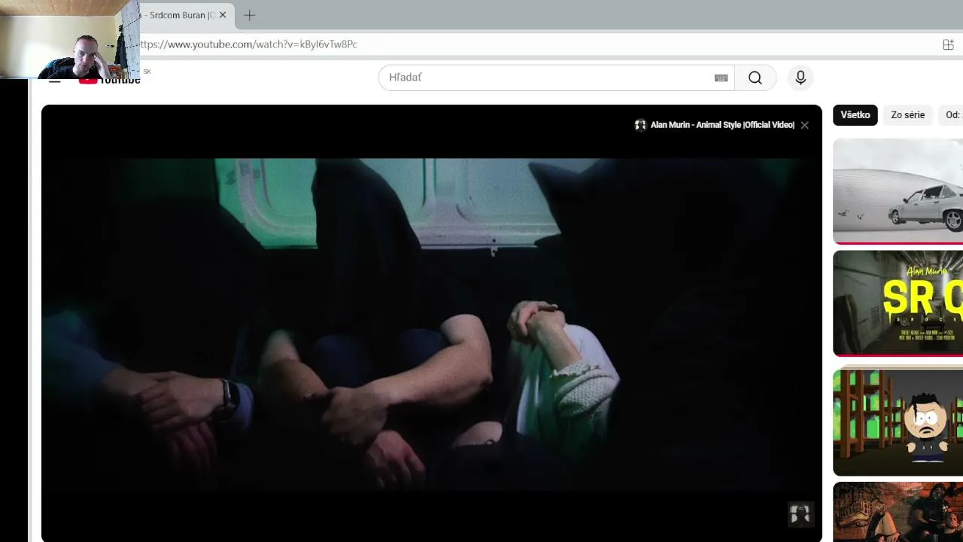Click the magnifying glass search button
This screenshot has width=963, height=542.
point(755,78)
